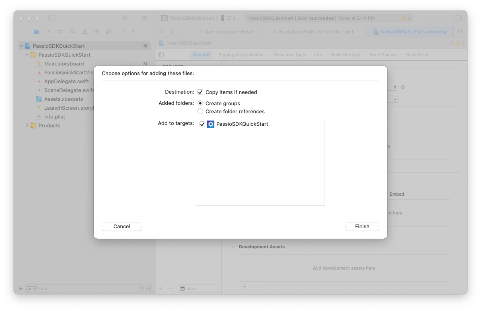Open the Debug navigator icon
This screenshot has width=481, height=311.
(109, 32)
